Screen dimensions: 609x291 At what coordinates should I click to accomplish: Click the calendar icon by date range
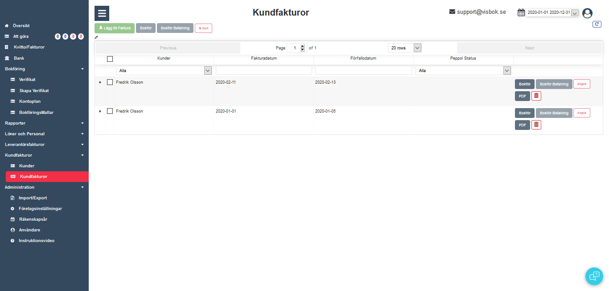[521, 12]
